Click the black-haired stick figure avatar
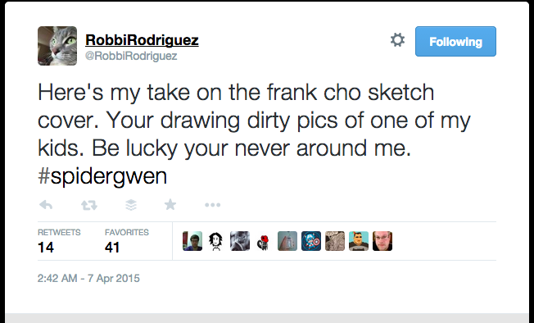 coord(216,241)
